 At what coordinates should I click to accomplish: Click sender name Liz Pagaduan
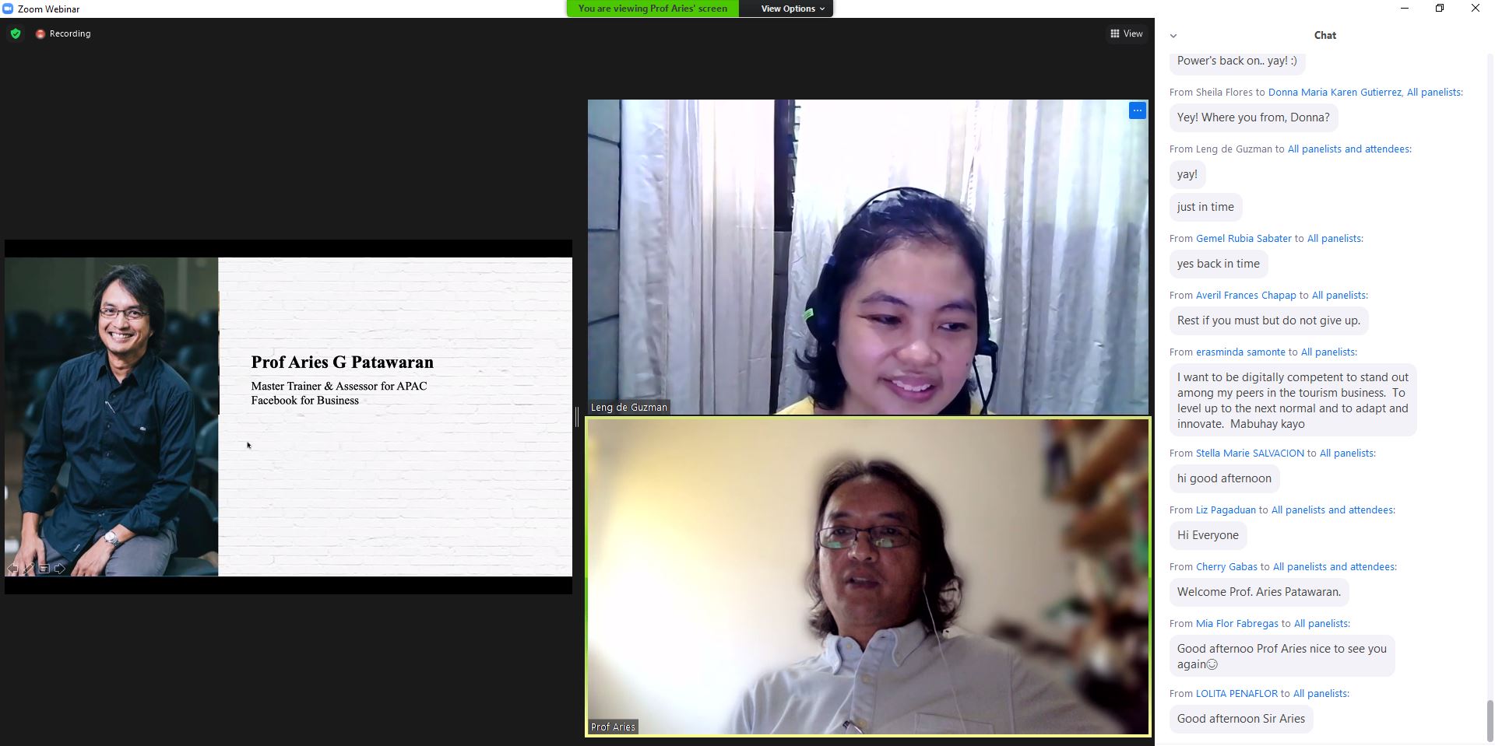click(1226, 510)
